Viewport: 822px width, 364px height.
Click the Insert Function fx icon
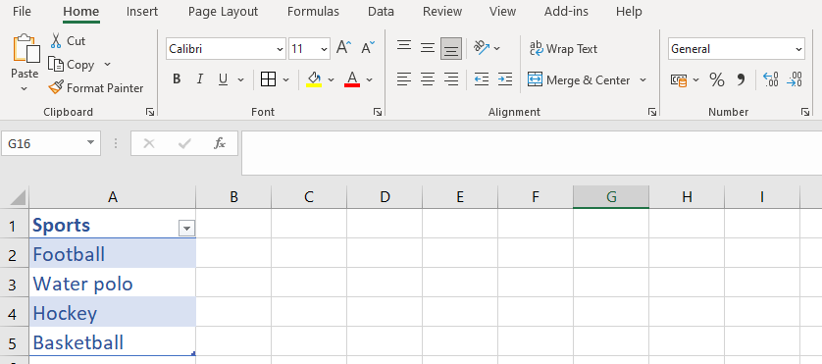(220, 143)
